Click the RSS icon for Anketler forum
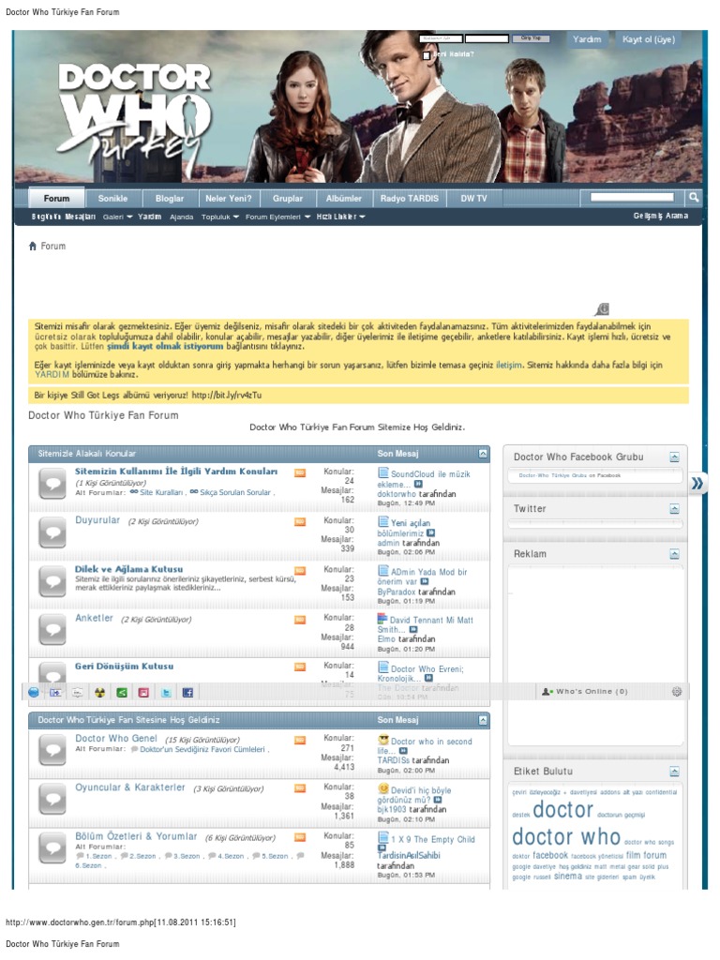Image resolution: width=720 pixels, height=960 pixels. coord(300,621)
